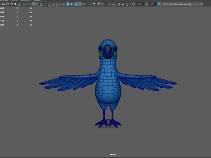Toggle the Resolution Gate display

(42, 4)
